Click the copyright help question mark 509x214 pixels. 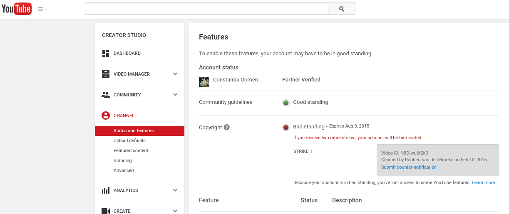click(x=227, y=127)
